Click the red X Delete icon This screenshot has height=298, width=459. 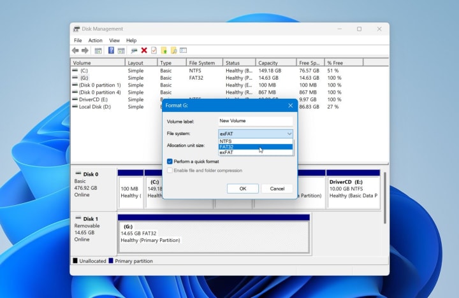pos(144,50)
